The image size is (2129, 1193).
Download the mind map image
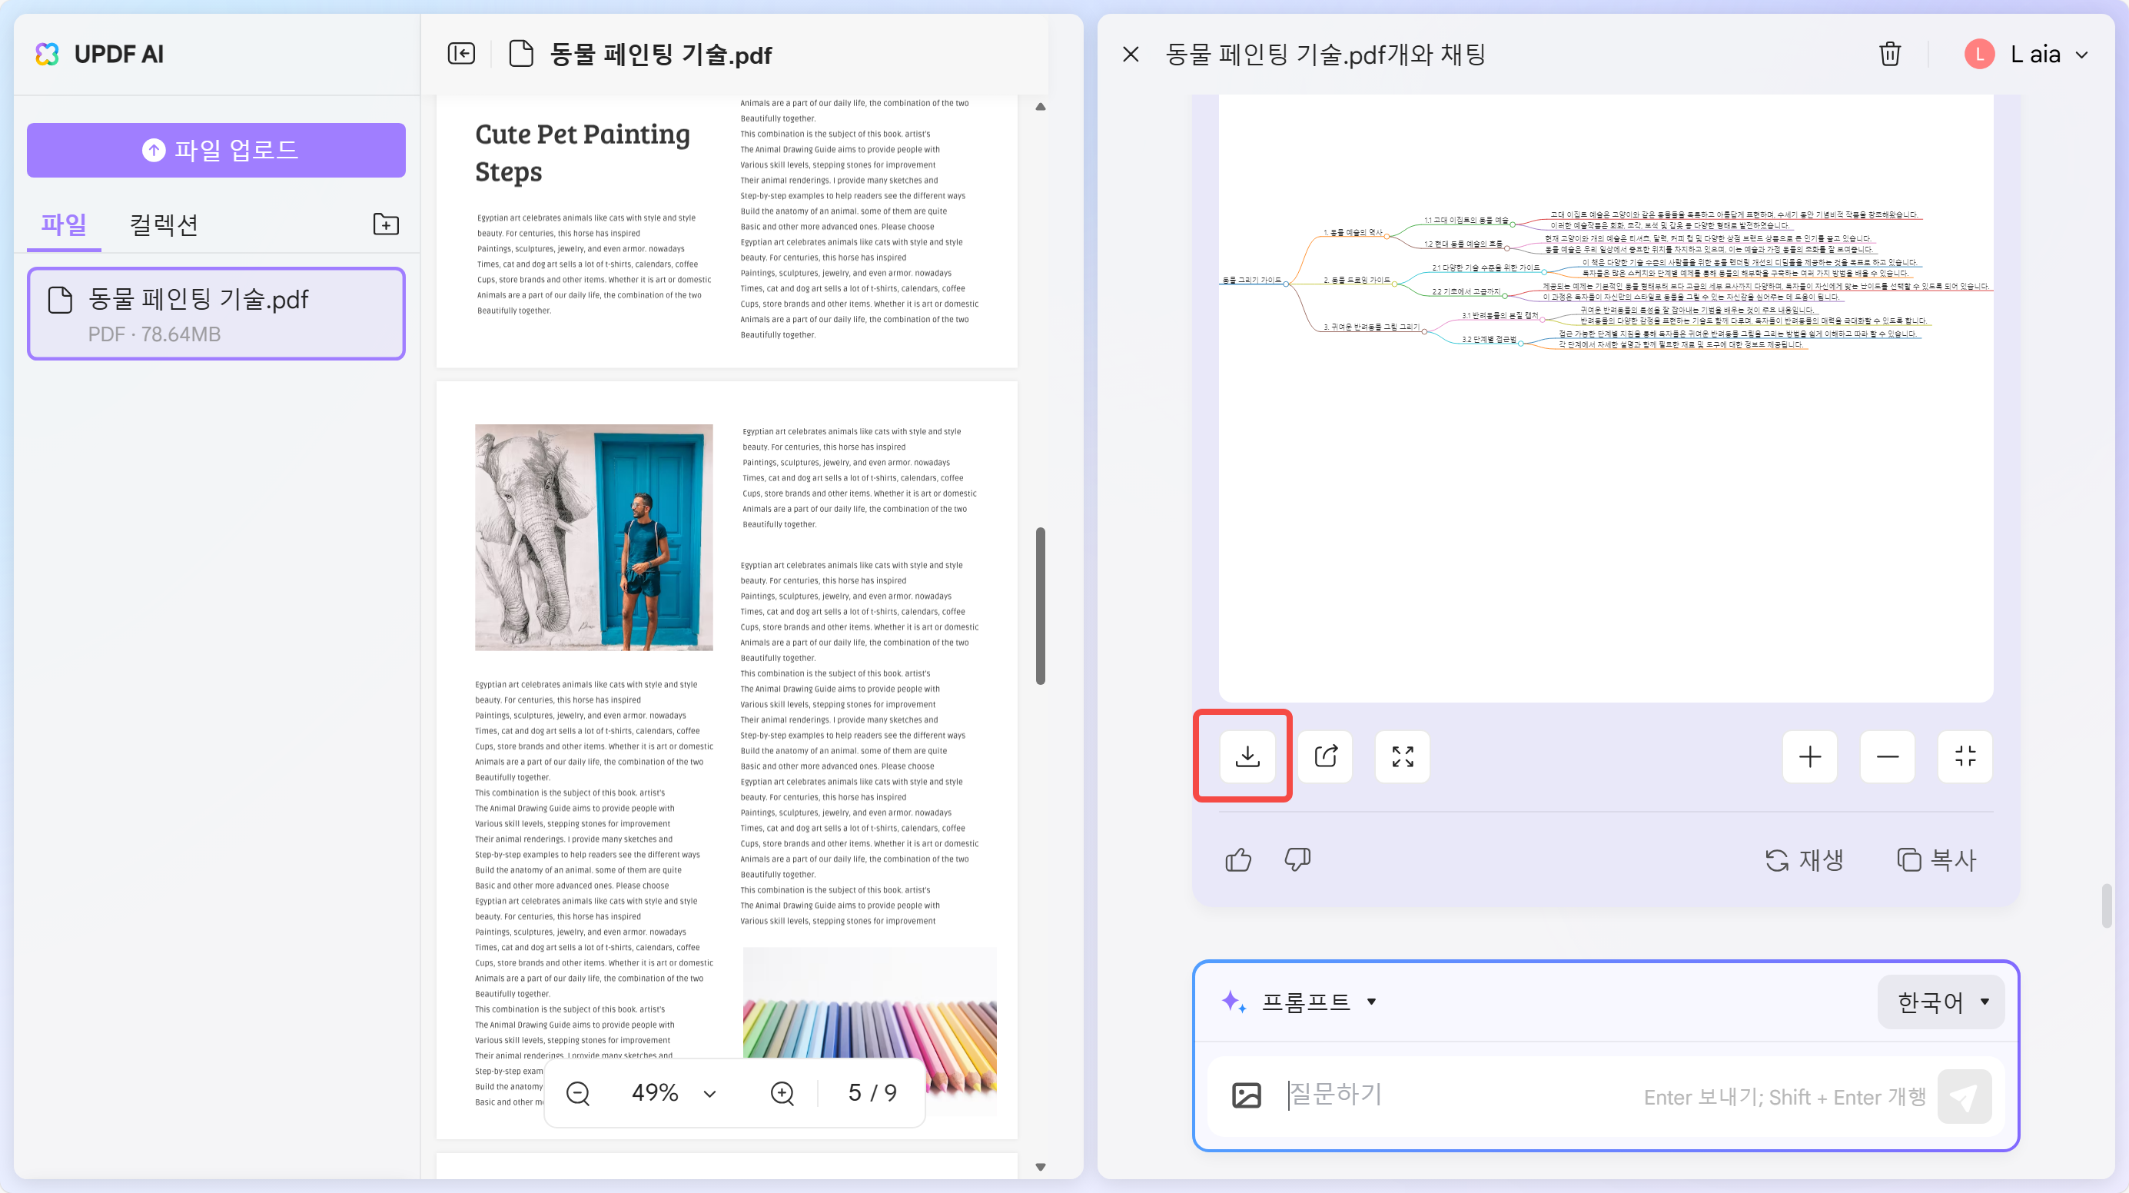click(1247, 756)
